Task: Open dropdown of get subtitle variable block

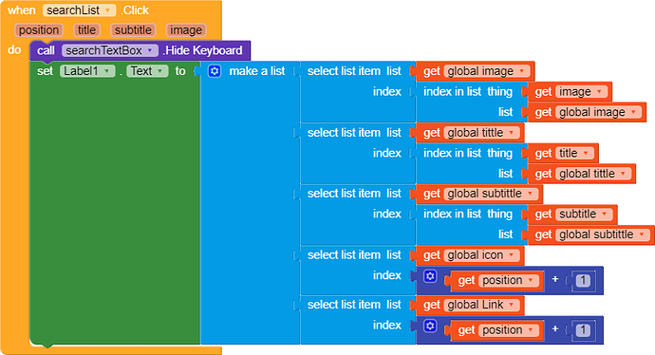Action: pyautogui.click(x=605, y=215)
